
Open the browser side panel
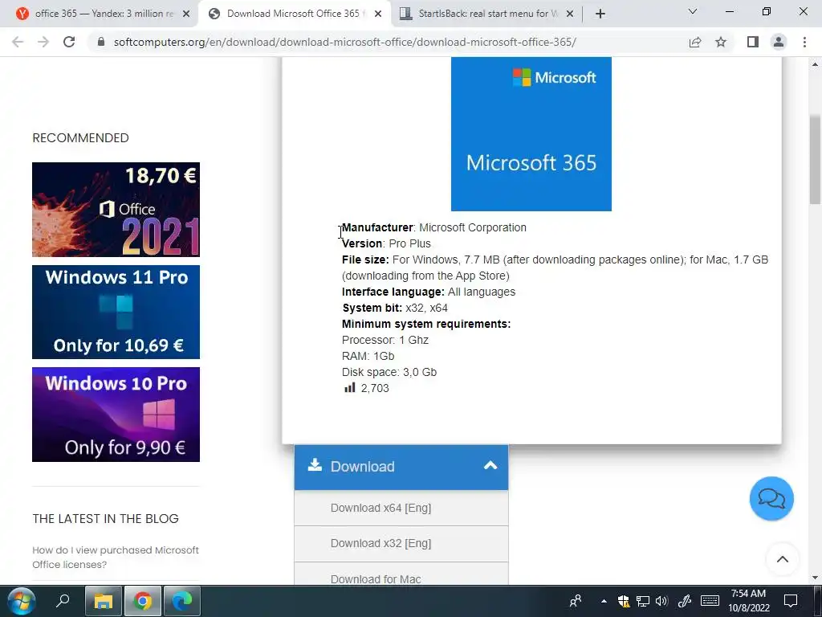click(753, 42)
